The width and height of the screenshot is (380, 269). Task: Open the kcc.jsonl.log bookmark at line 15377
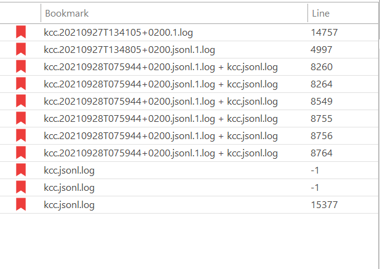point(189,205)
